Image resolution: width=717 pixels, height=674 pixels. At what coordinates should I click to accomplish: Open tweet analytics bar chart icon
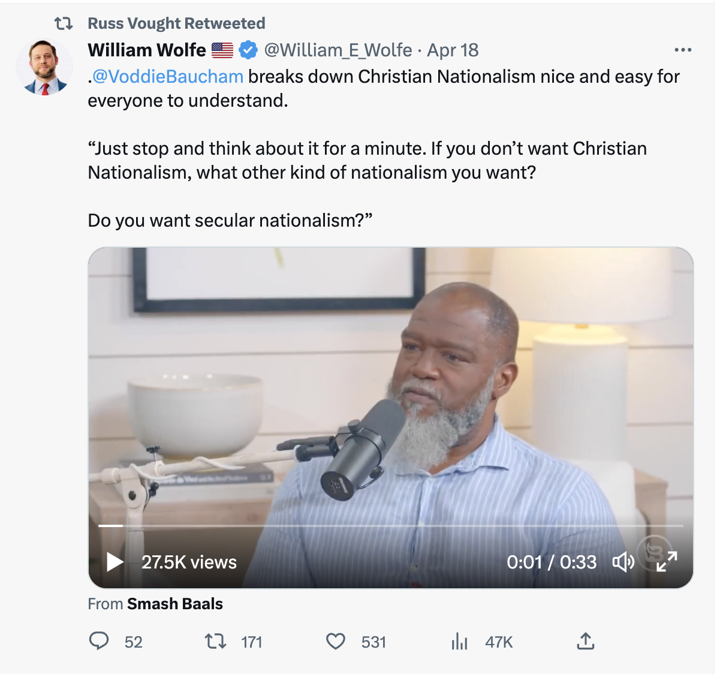459,642
